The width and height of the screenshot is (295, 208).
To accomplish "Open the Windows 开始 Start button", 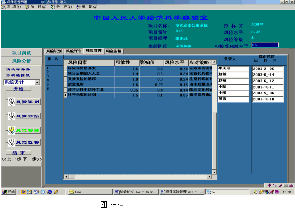I will tap(9, 192).
